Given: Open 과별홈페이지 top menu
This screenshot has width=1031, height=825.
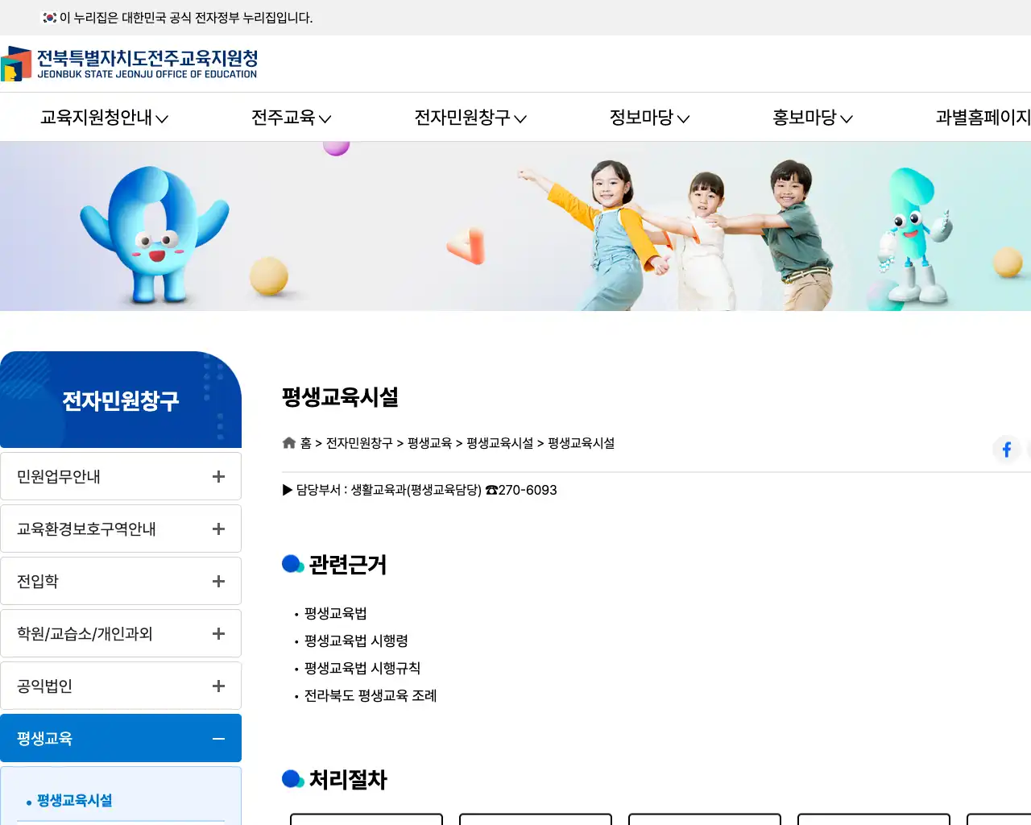Looking at the screenshot, I should (x=983, y=118).
